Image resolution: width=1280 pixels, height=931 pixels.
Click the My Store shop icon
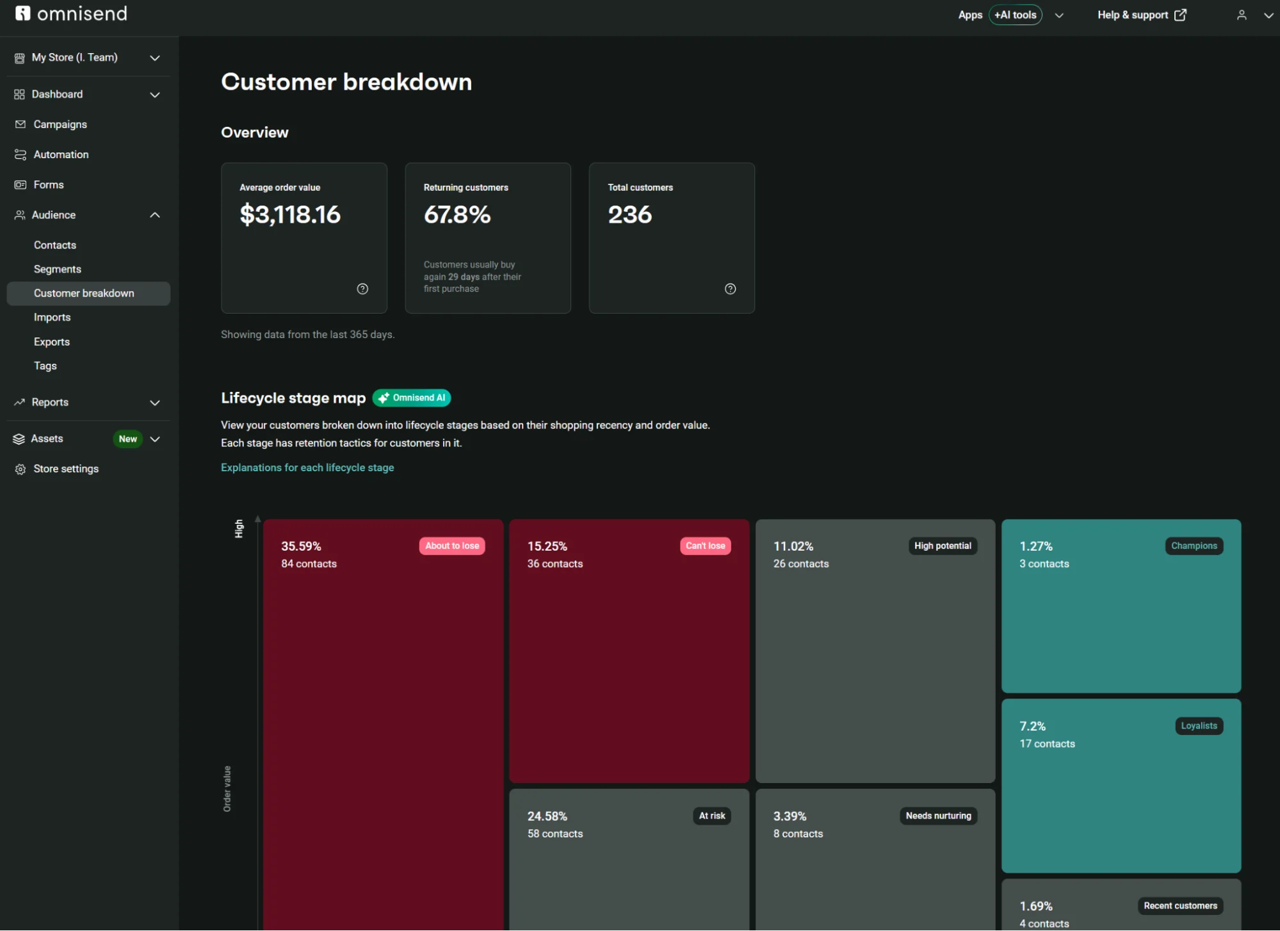(x=19, y=58)
